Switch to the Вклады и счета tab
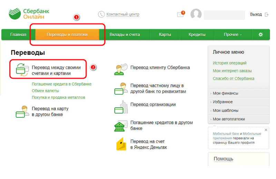This screenshot has width=276, height=179. pyautogui.click(x=125, y=34)
